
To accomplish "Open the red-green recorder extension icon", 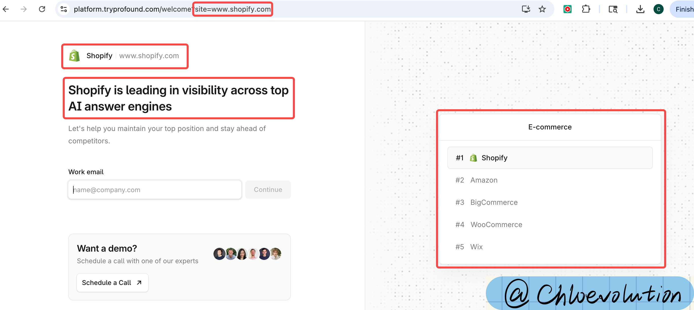I will tap(567, 9).
